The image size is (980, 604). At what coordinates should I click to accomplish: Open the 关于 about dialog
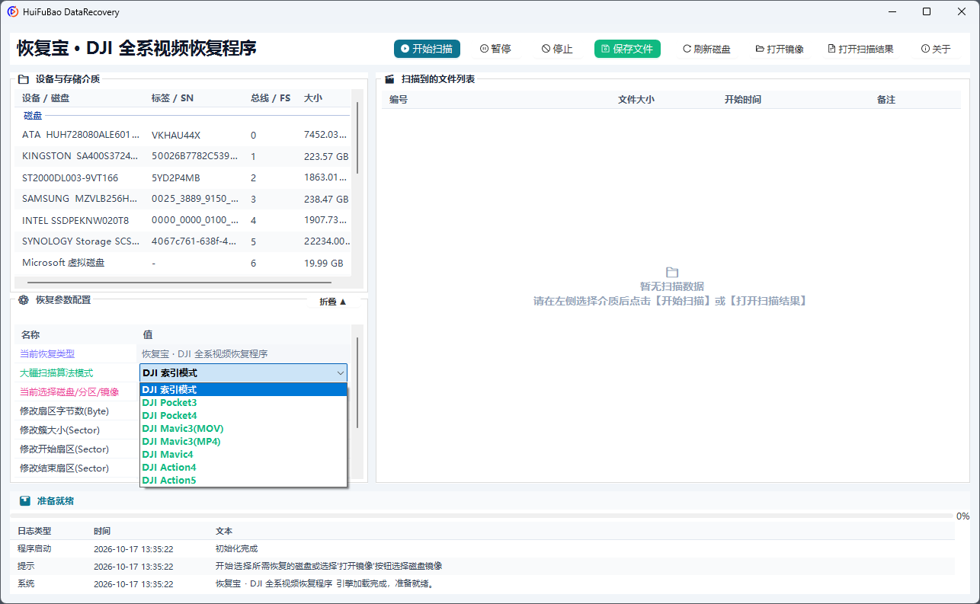pos(936,49)
